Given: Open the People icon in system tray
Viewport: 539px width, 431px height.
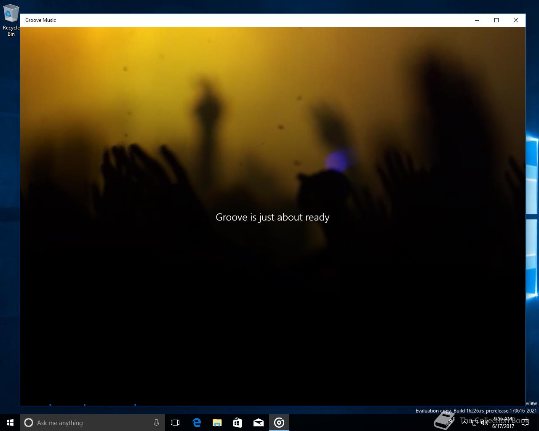Looking at the screenshot, I should point(449,423).
